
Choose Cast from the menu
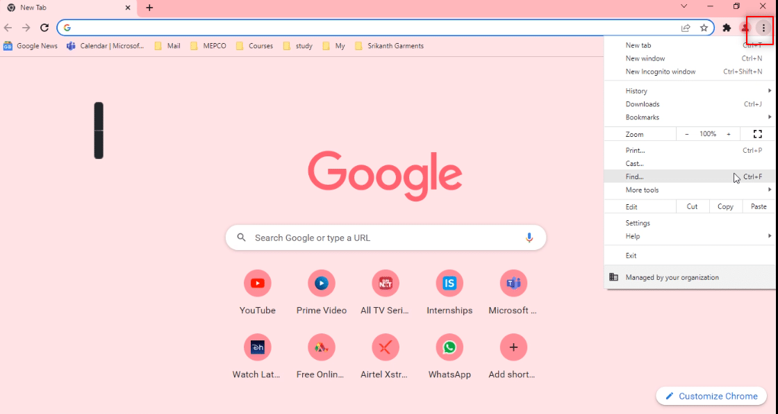tap(690, 163)
